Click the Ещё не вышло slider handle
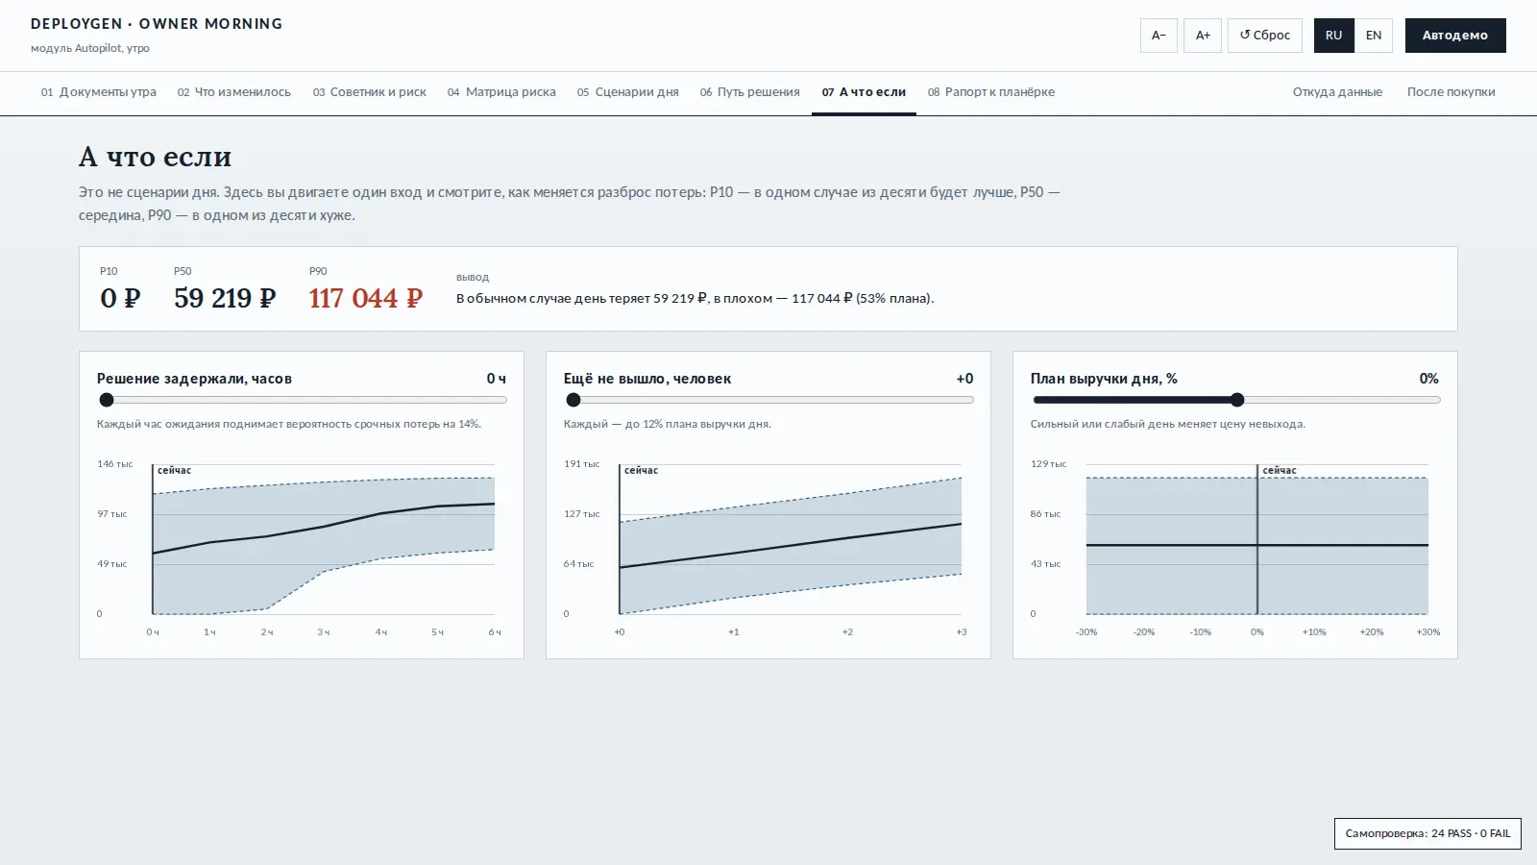The width and height of the screenshot is (1537, 865). tap(573, 400)
